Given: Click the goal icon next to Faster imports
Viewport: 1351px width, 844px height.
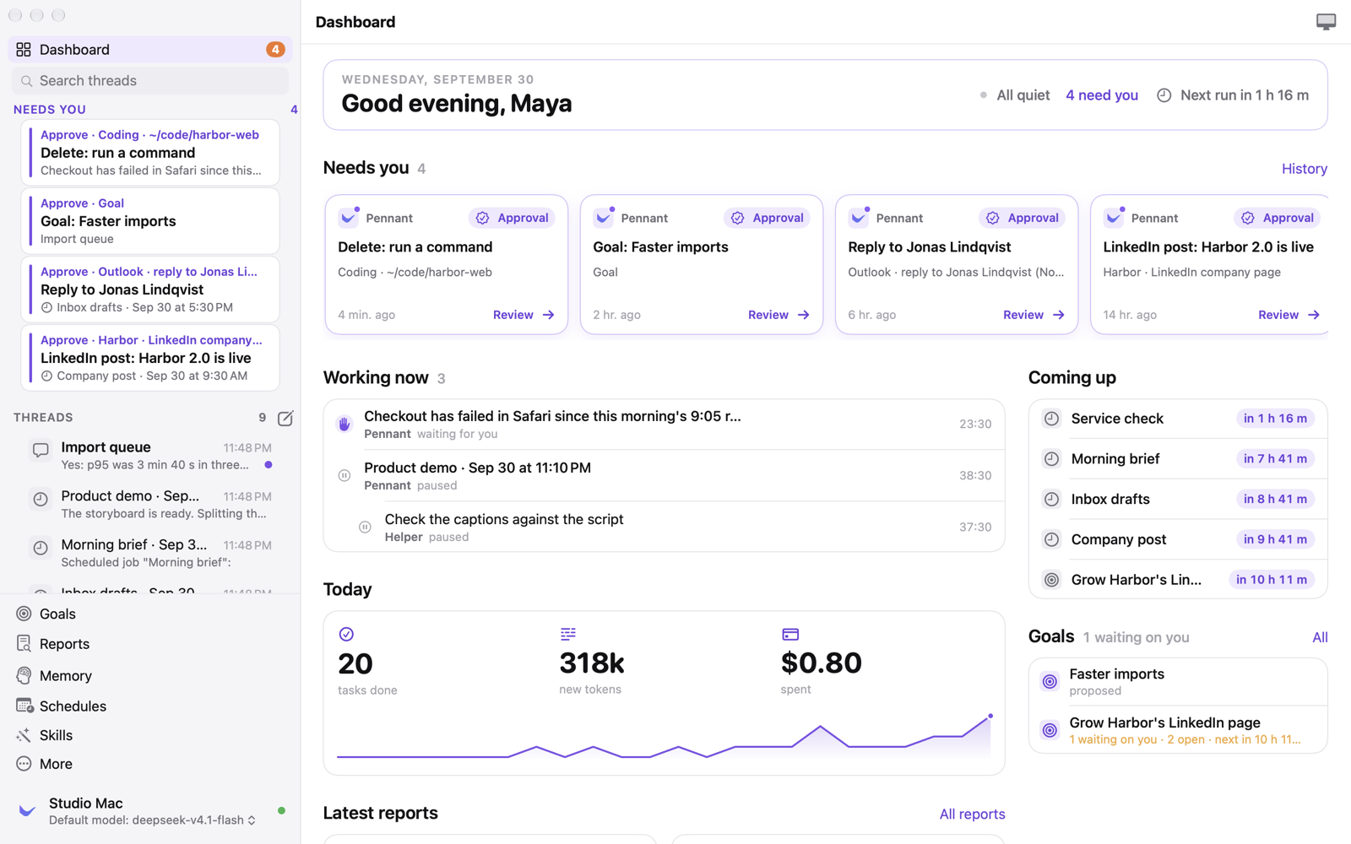Looking at the screenshot, I should (x=1050, y=682).
